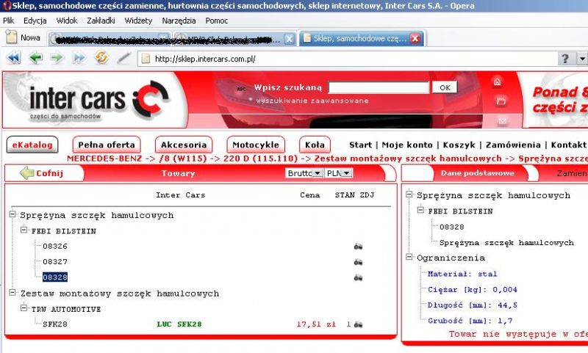Open the search engine dropdown arrow
Screen dimensions: 588x353
tap(582, 59)
